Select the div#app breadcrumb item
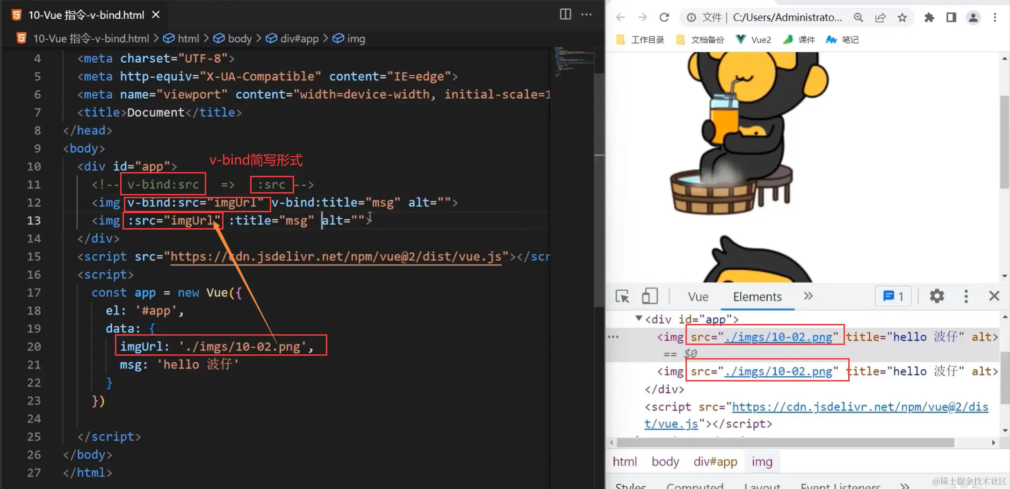Viewport: 1010px width, 489px height. tap(292, 38)
